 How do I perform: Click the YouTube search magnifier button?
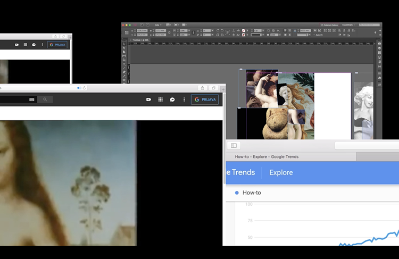pyautogui.click(x=45, y=99)
